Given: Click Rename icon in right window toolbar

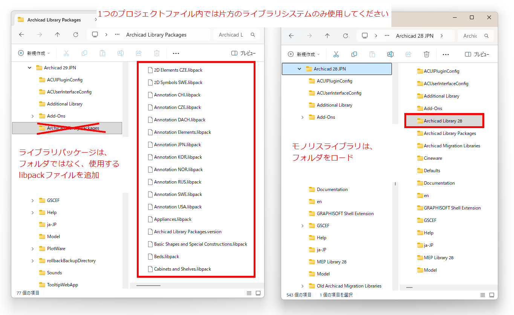Looking at the screenshot, I should pos(390,54).
